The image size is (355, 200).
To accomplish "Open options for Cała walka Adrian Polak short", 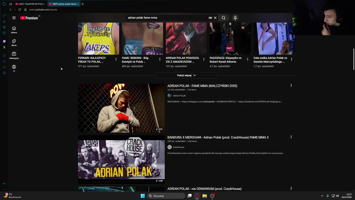I will [291, 59].
